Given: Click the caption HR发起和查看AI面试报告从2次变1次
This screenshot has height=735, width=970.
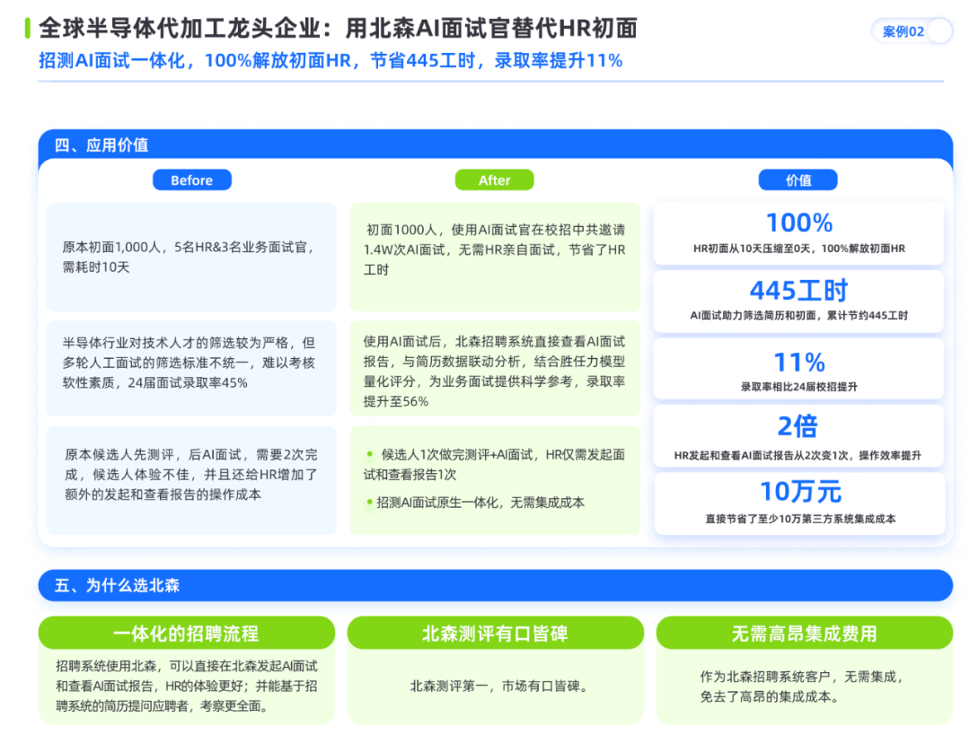Looking at the screenshot, I should 798,456.
